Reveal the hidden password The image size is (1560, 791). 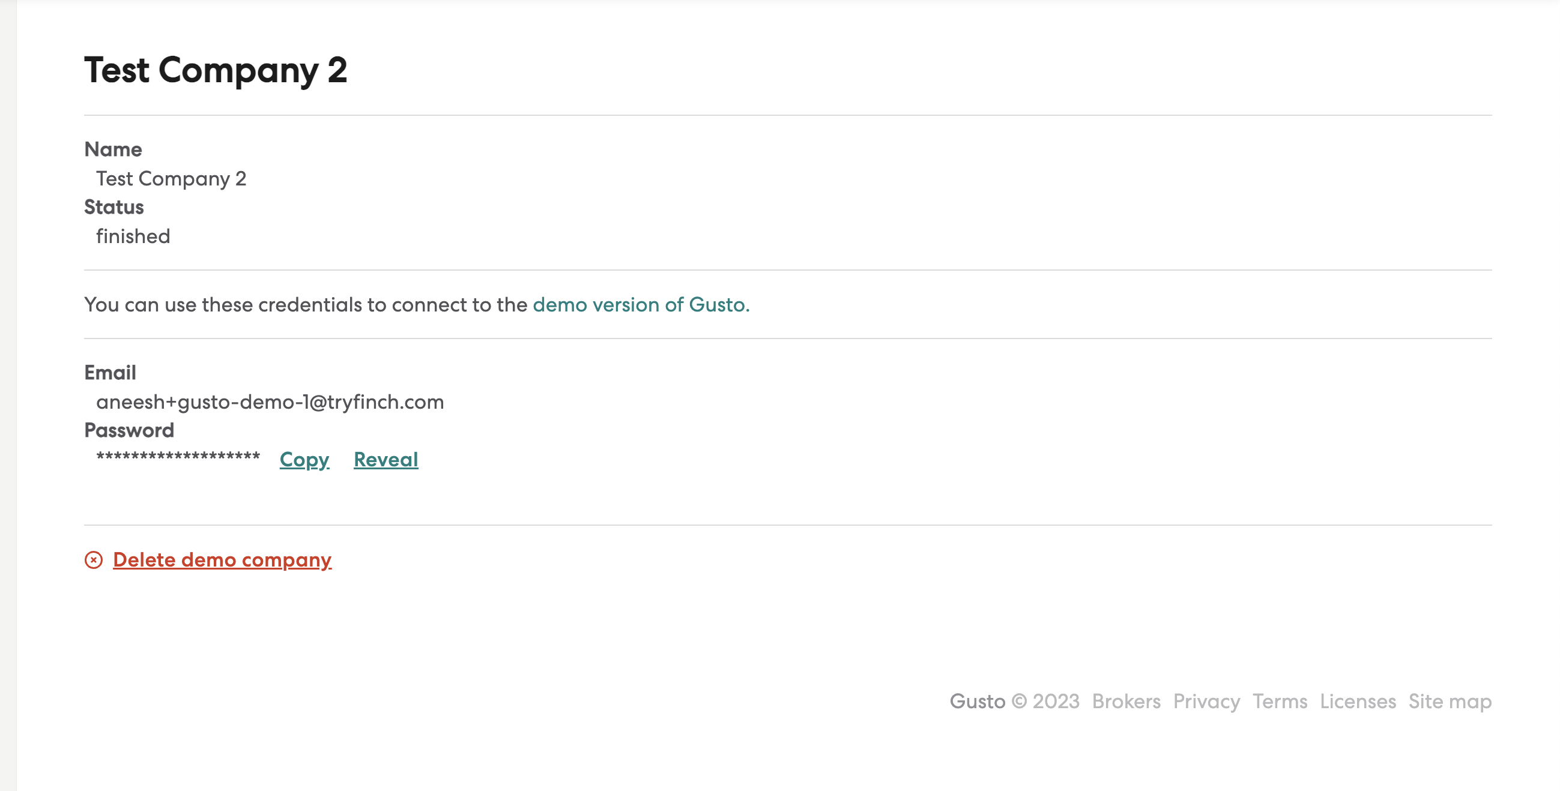pyautogui.click(x=385, y=459)
